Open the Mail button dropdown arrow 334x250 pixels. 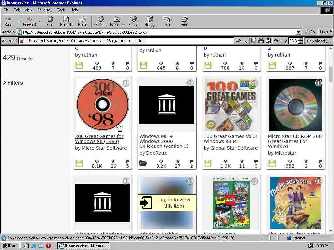(172, 19)
